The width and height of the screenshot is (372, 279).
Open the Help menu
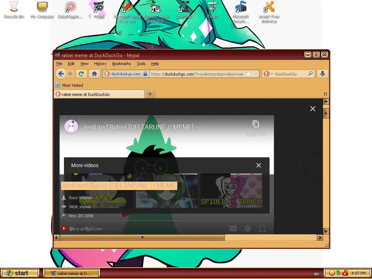click(x=155, y=64)
